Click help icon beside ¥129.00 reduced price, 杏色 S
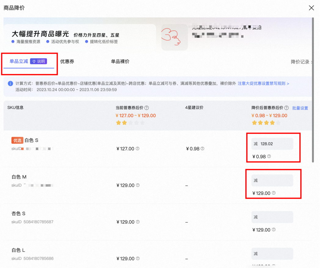Viewport: 320px width, 268px height. pyautogui.click(x=274, y=230)
